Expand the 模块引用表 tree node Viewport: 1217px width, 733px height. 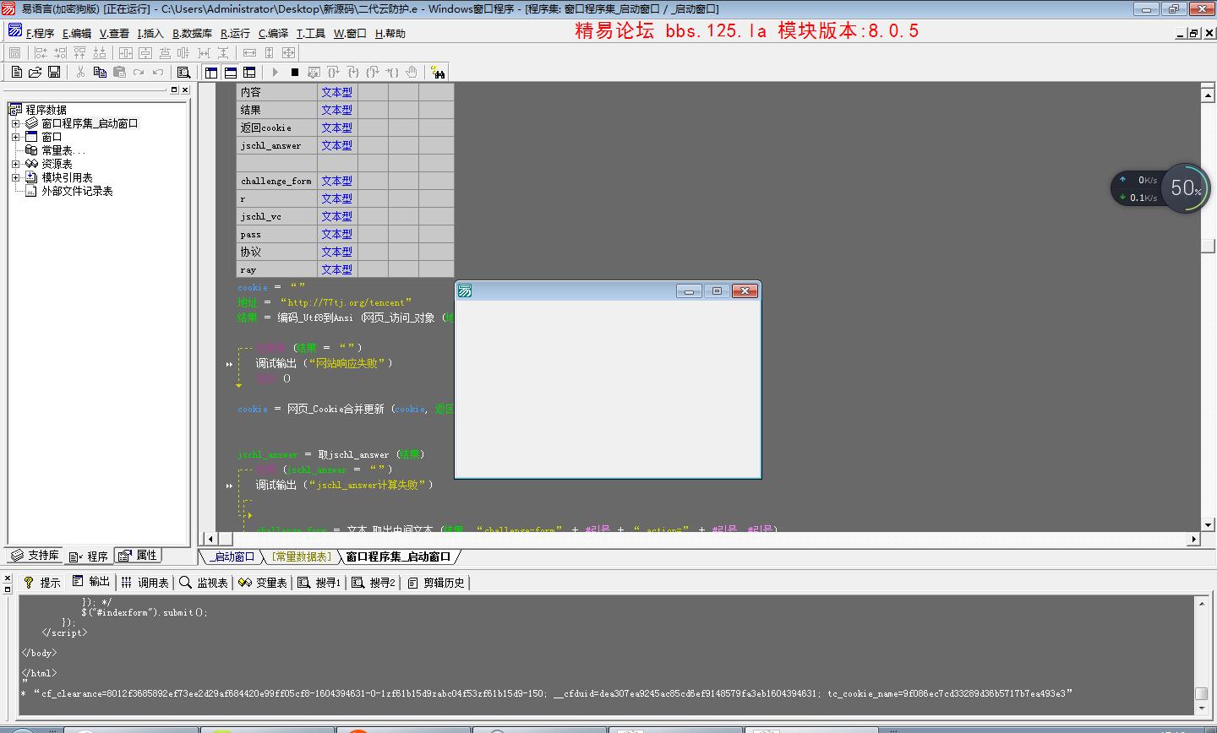click(15, 177)
